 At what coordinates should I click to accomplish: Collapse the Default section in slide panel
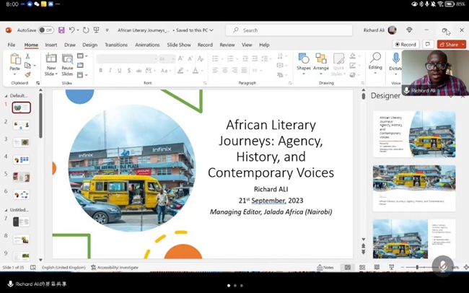(x=6, y=95)
